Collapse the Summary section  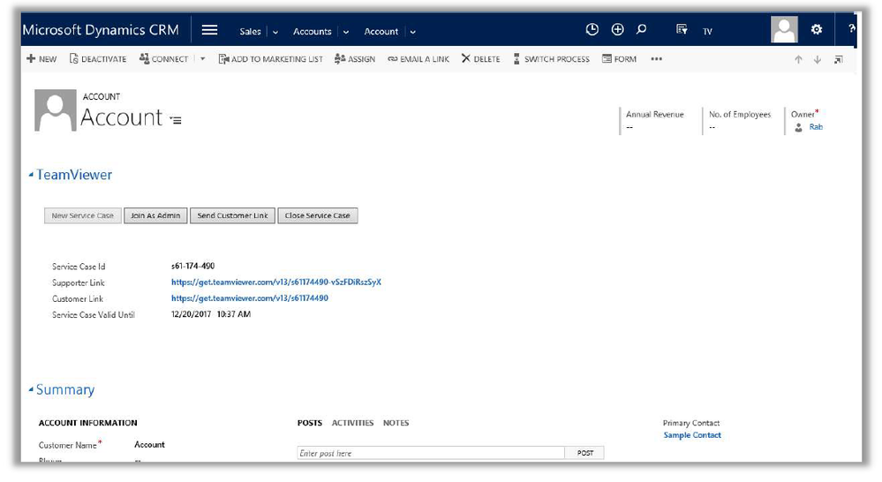tap(31, 390)
